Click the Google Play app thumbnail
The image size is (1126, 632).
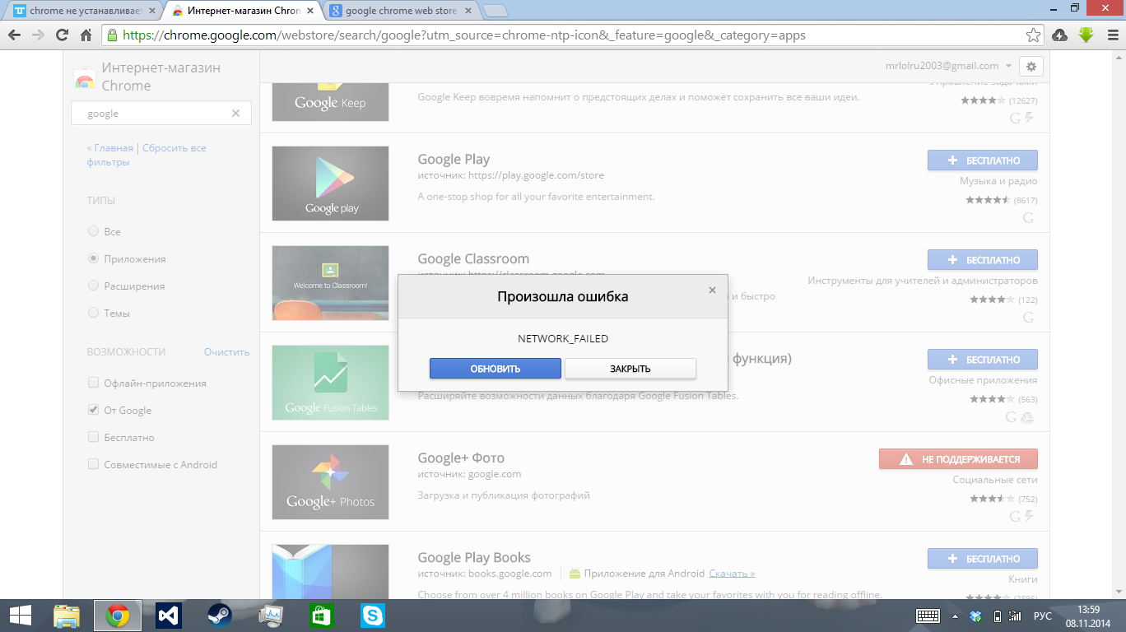(330, 184)
